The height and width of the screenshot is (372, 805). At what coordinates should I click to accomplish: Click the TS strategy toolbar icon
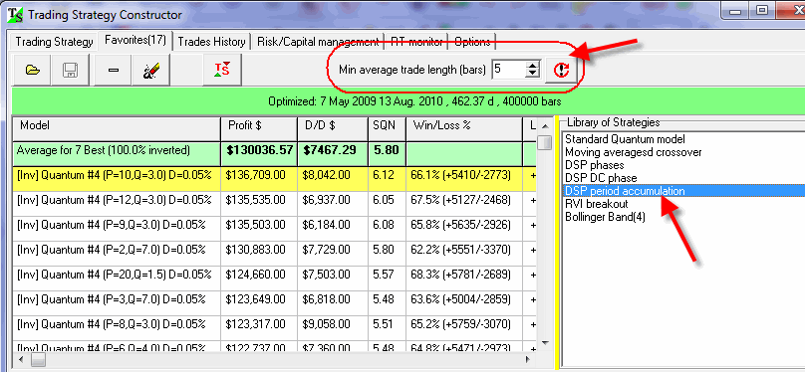[x=222, y=71]
